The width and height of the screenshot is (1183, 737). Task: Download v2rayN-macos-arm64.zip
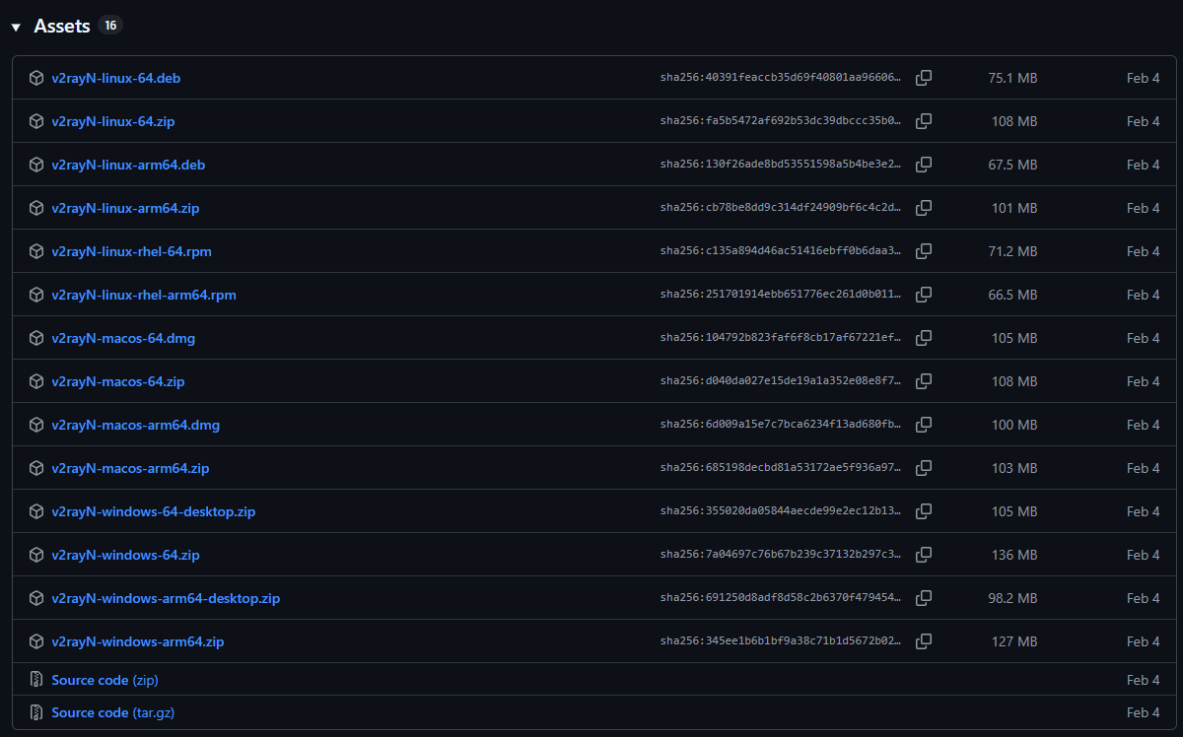tap(130, 468)
